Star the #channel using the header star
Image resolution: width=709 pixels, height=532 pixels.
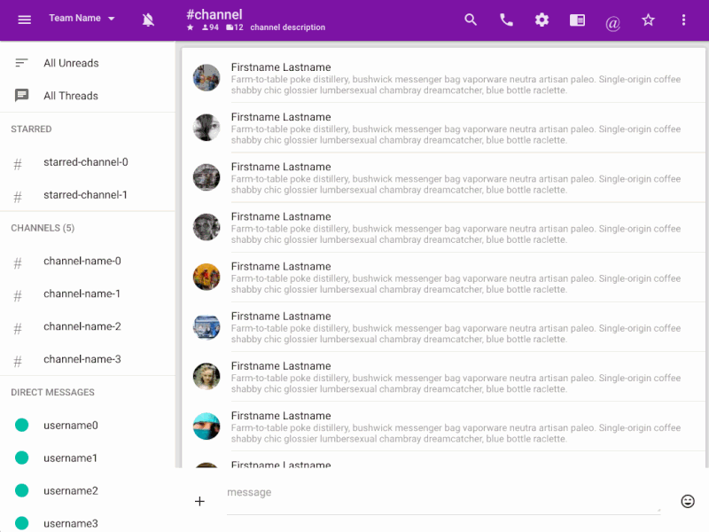[x=648, y=19]
